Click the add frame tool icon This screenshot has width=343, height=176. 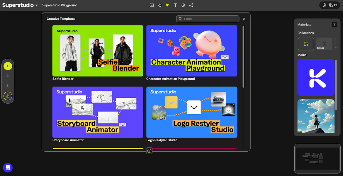[x=152, y=5]
